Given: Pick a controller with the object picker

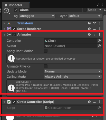Looking at the screenshot, I should pyautogui.click(x=99, y=41).
